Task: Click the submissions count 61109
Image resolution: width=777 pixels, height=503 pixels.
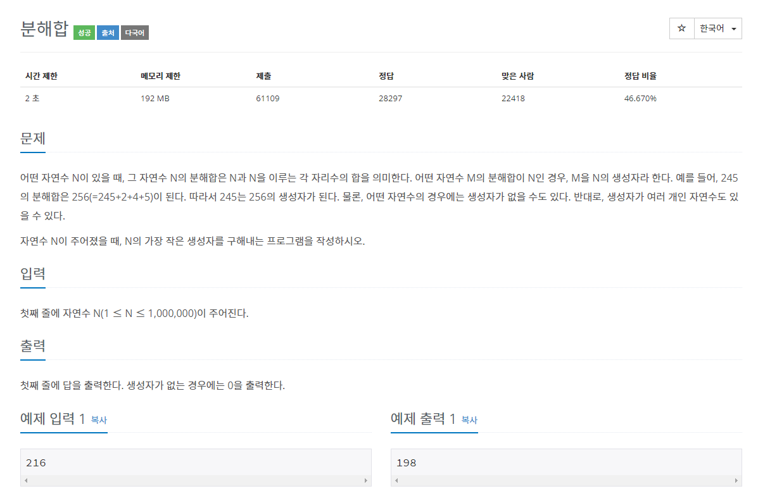Action: tap(268, 98)
